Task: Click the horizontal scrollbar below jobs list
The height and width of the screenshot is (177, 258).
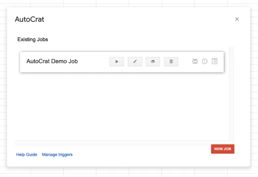Action: point(121,143)
